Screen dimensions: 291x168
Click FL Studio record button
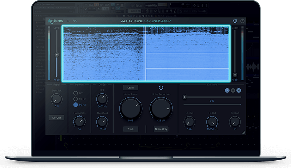tap(99, 9)
